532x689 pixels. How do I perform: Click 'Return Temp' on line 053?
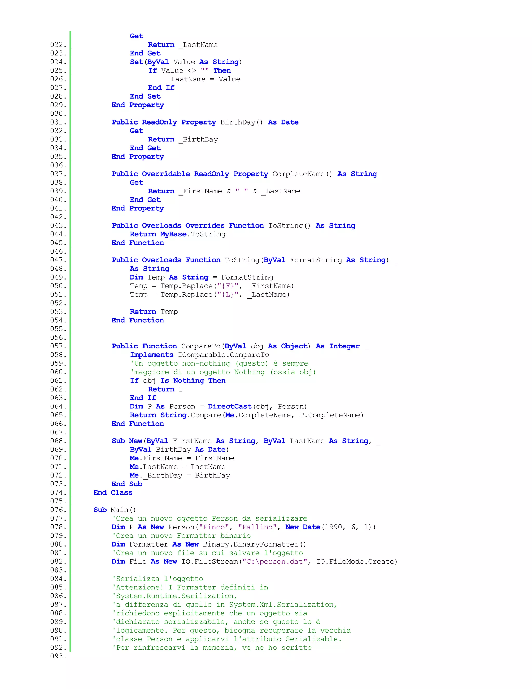pos(154,312)
